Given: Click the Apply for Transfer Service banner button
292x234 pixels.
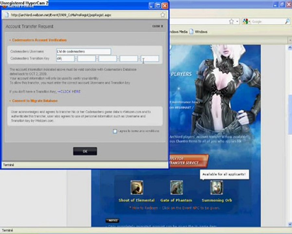Looking at the screenshot, I should pos(189,161).
